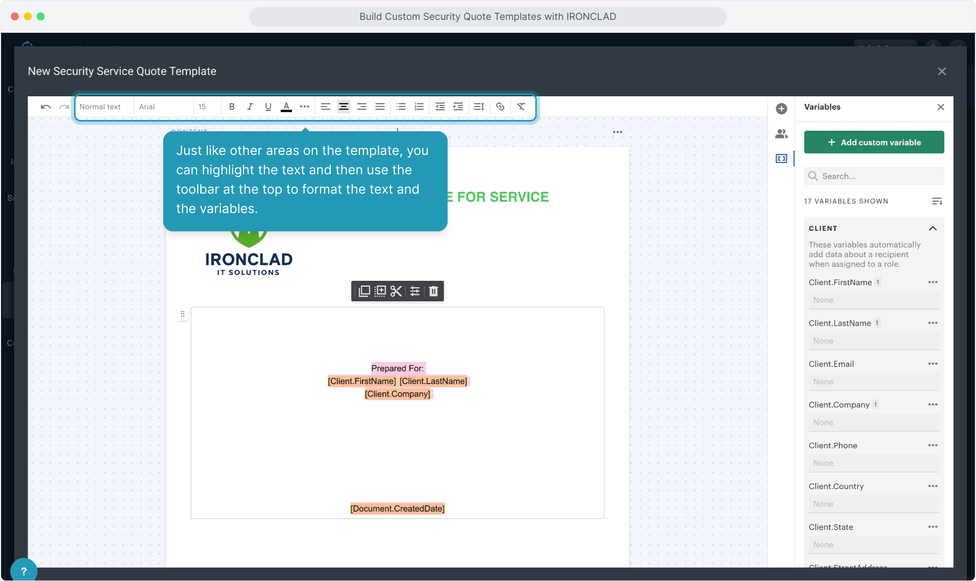Collapse the CLIENT variables section
This screenshot has height=581, width=976.
click(x=932, y=229)
